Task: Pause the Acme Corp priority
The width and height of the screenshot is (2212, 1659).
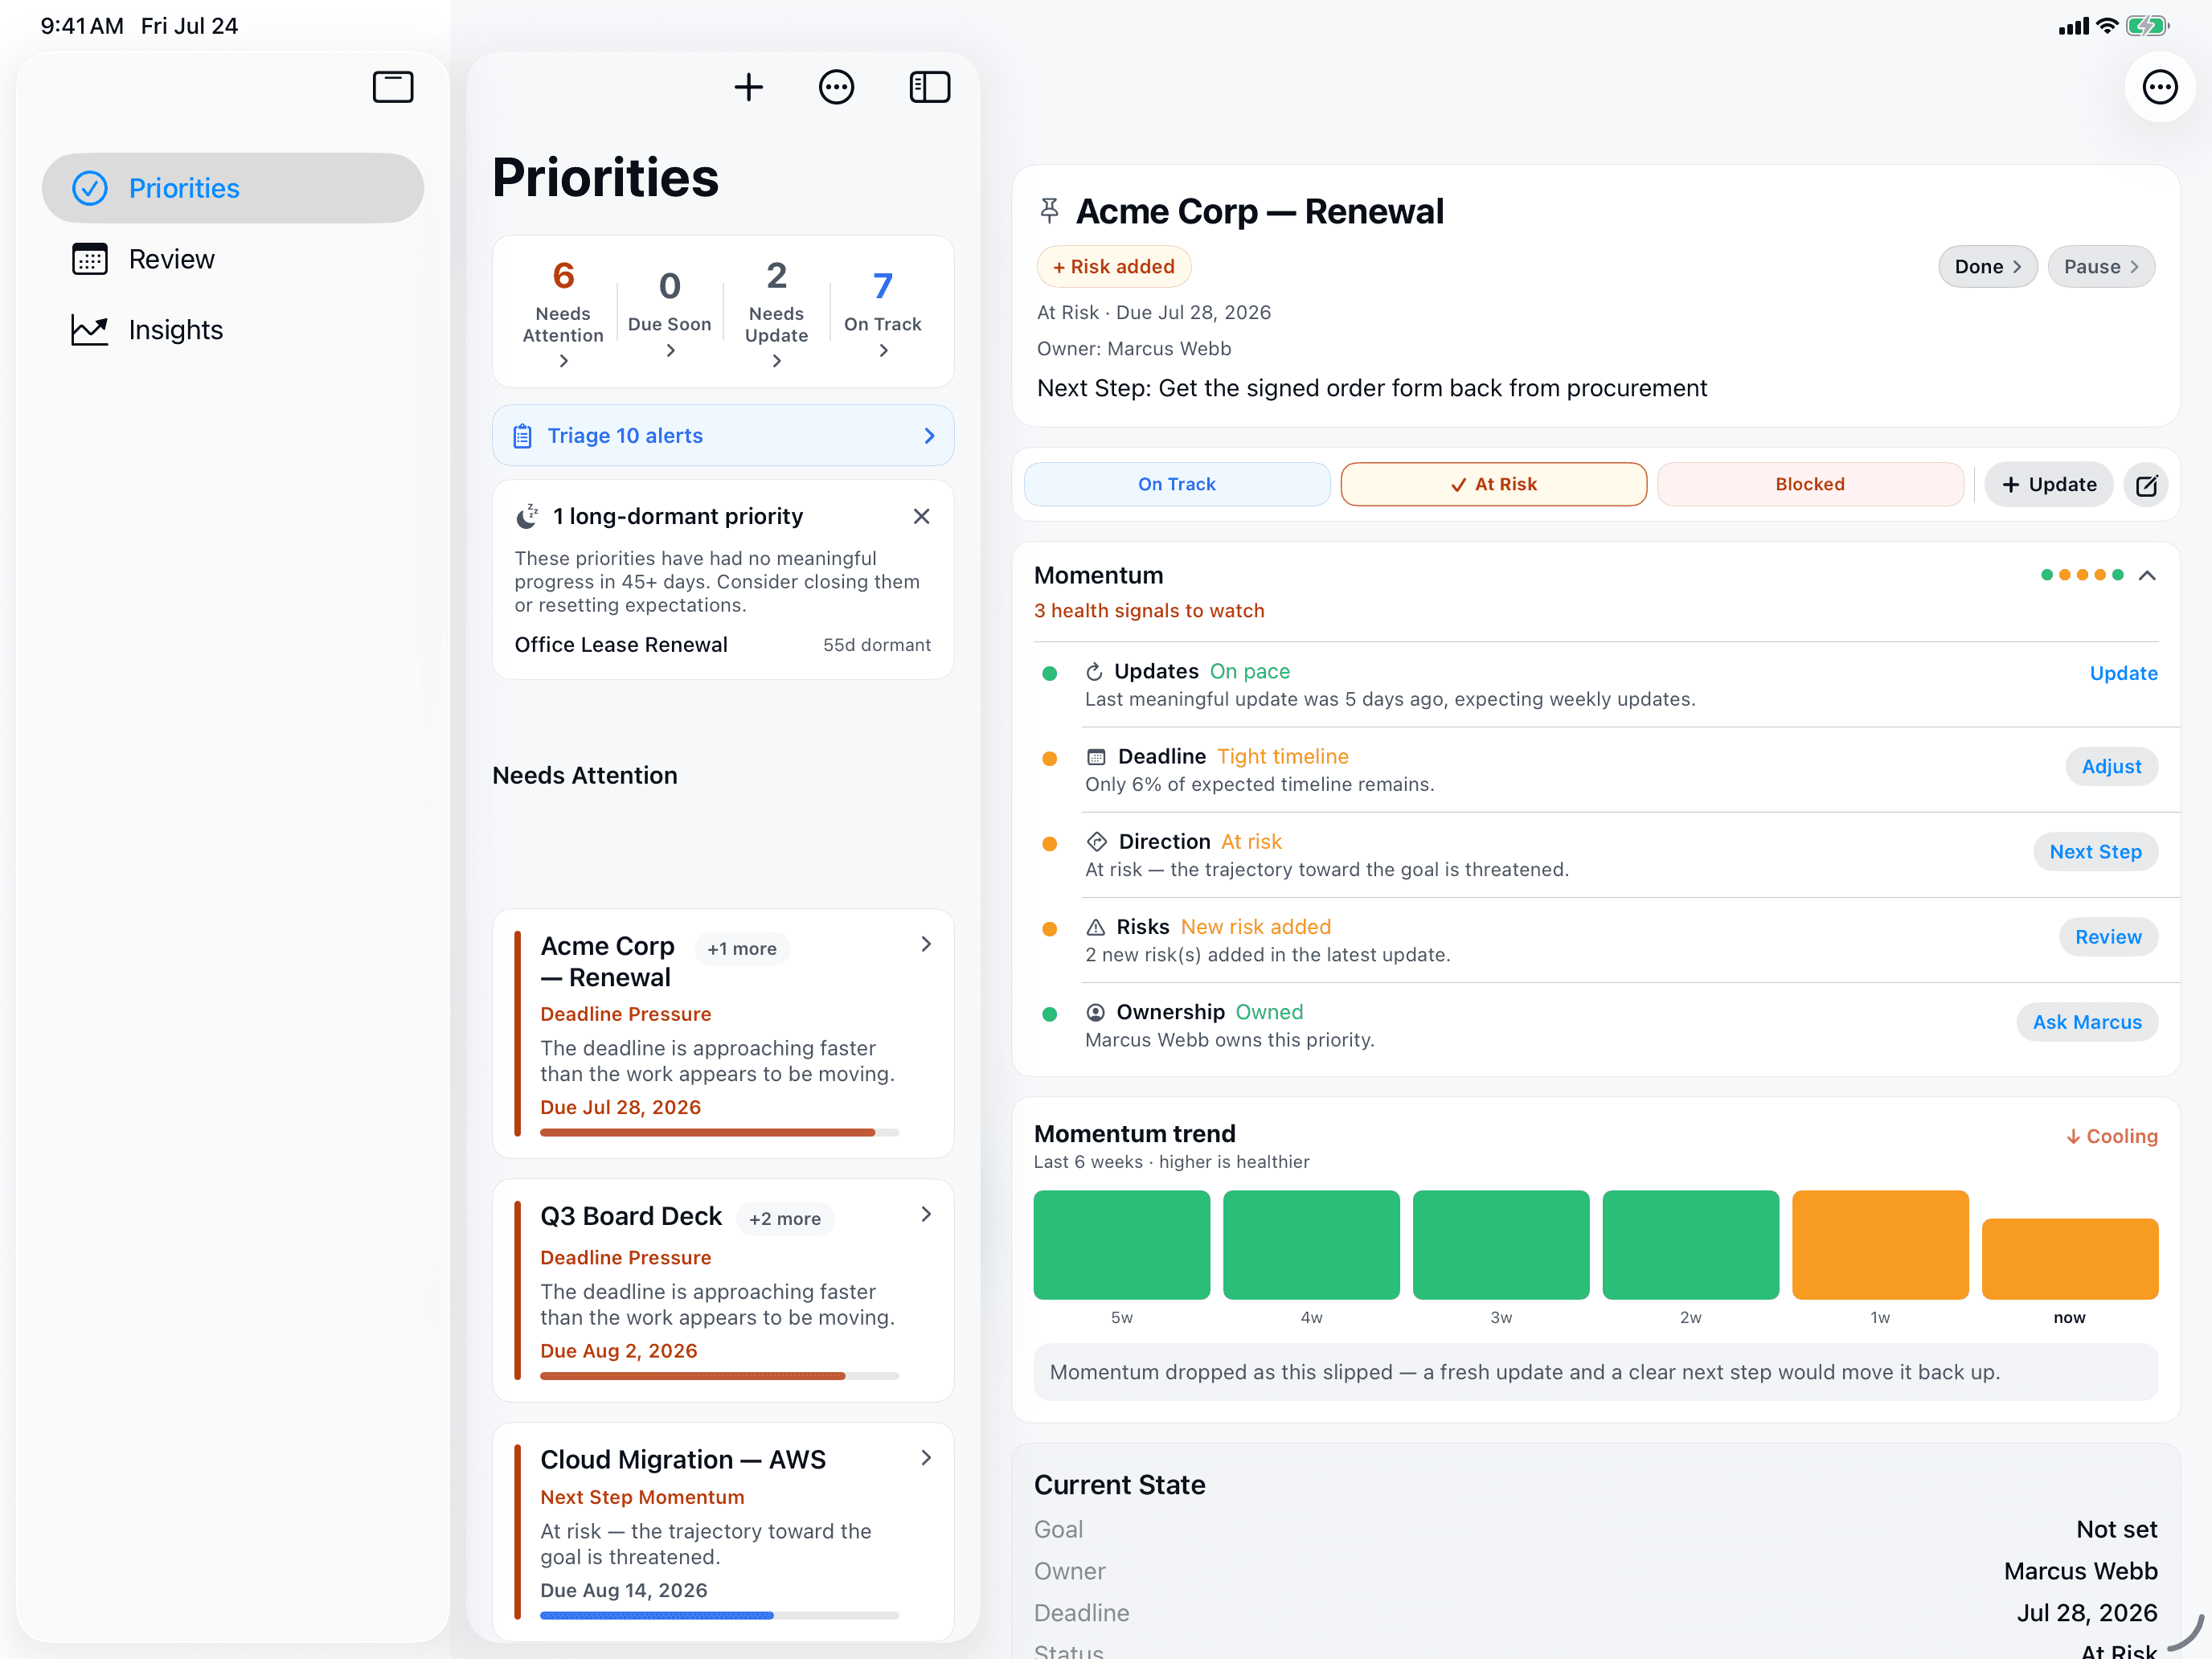Action: [2101, 267]
